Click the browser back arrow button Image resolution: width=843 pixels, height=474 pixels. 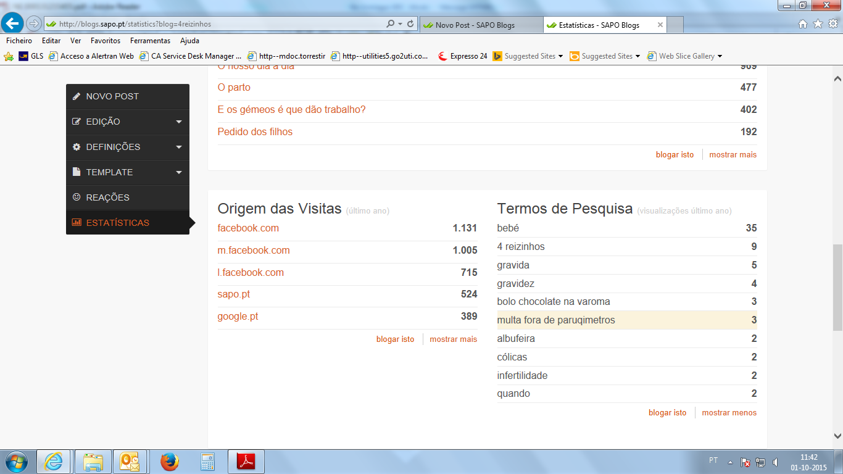pyautogui.click(x=13, y=24)
